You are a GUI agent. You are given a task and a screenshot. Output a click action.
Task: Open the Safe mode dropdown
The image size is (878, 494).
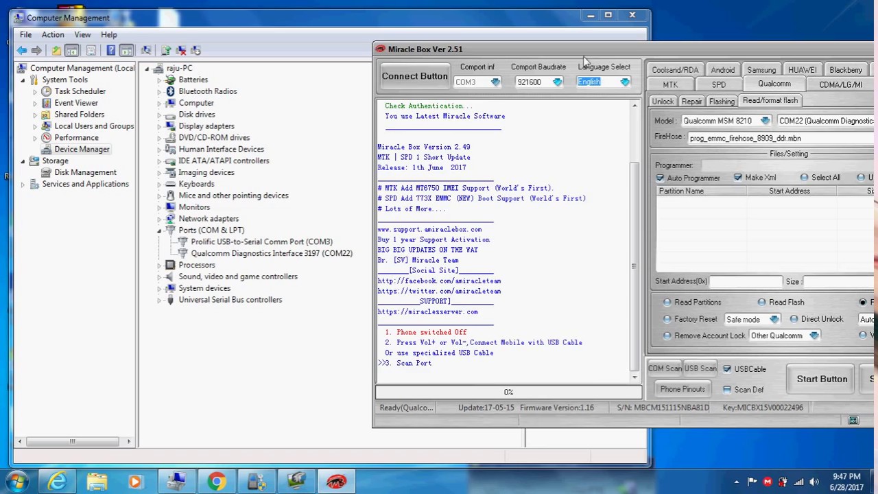pos(752,320)
